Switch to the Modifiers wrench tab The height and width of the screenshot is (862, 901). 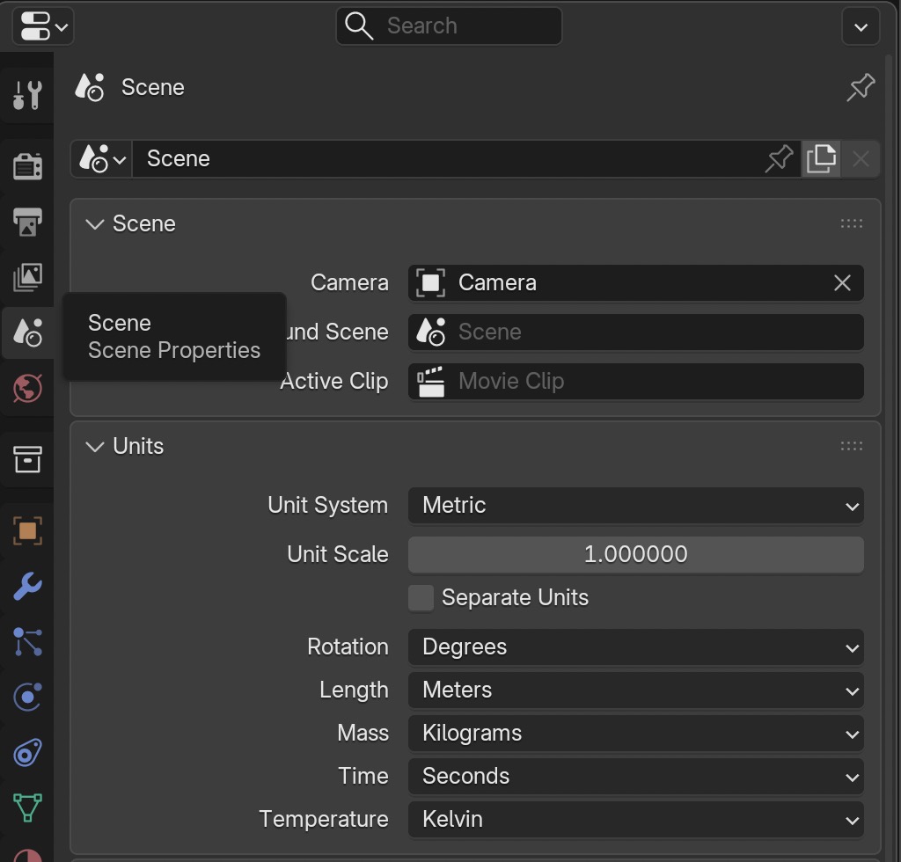[27, 586]
